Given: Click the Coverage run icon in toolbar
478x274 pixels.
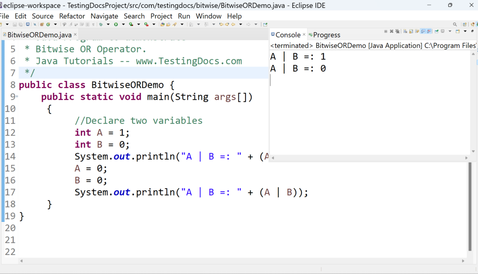Looking at the screenshot, I should coord(131,25).
